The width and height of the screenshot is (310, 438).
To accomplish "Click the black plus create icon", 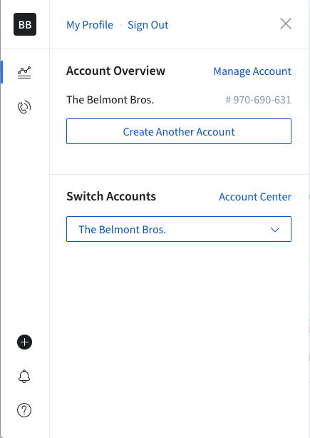I will coord(24,342).
